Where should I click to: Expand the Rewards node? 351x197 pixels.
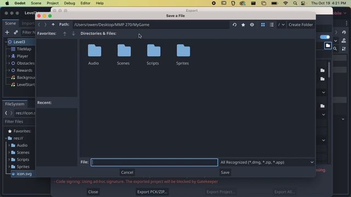(9, 71)
